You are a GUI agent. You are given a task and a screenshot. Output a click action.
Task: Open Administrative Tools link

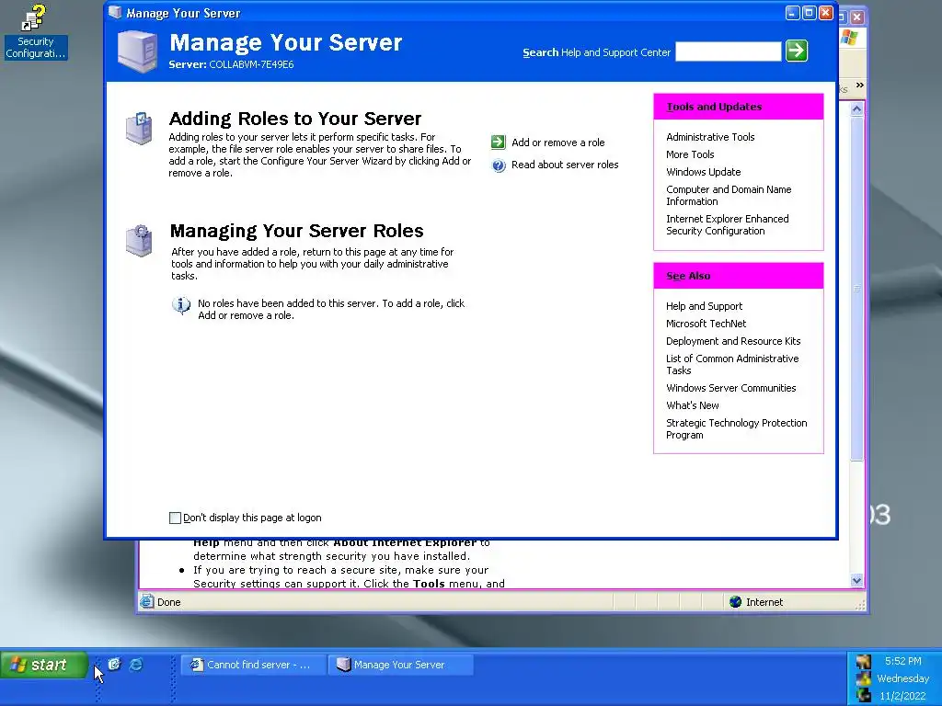coord(710,137)
